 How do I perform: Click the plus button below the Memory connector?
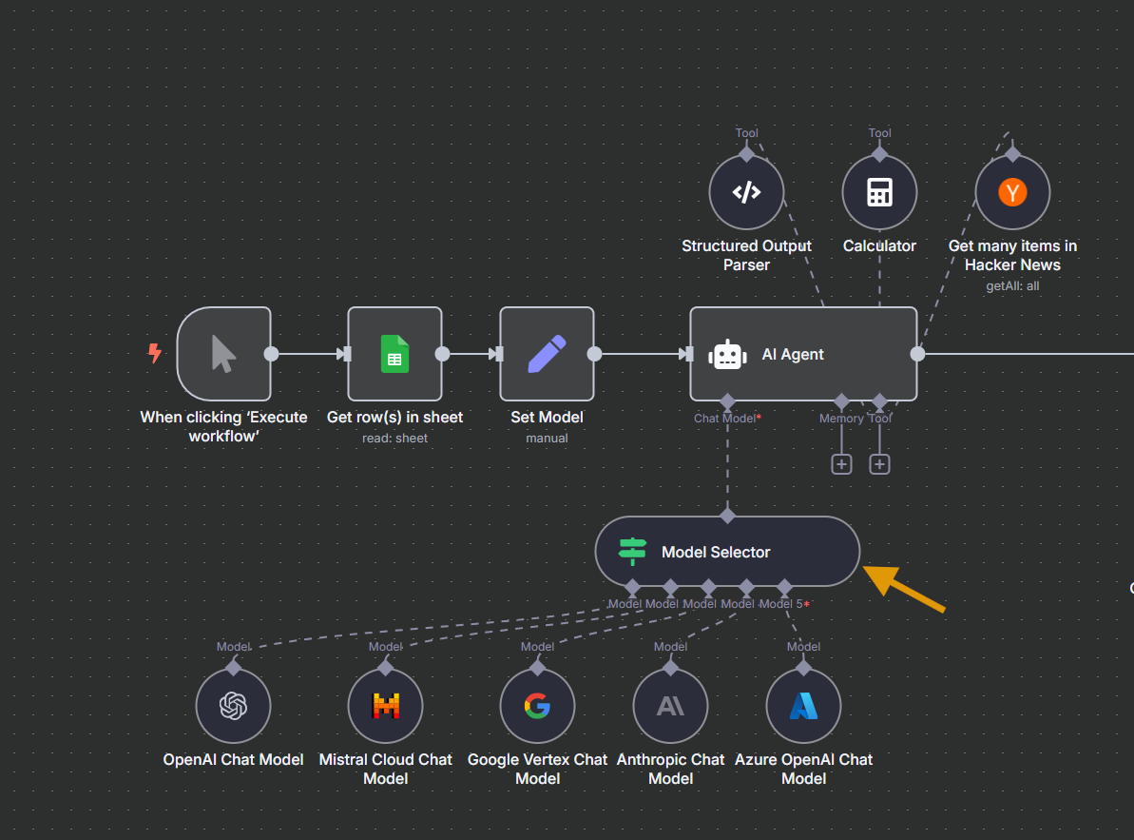point(841,463)
